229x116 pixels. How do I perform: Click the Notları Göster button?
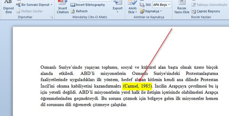[x=29, y=11]
